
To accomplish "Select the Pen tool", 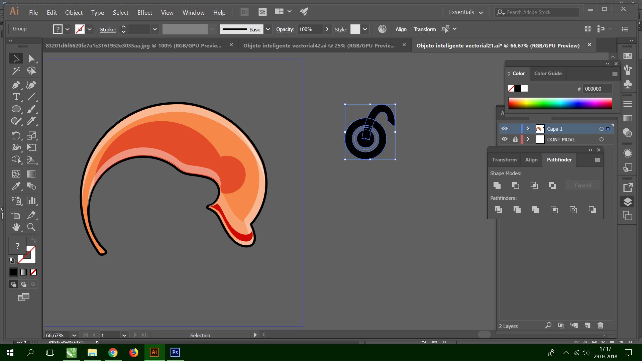I will pos(16,85).
